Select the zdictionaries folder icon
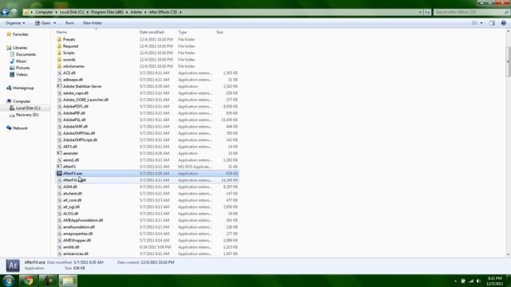Viewport: 511px width, 287px height. point(59,66)
